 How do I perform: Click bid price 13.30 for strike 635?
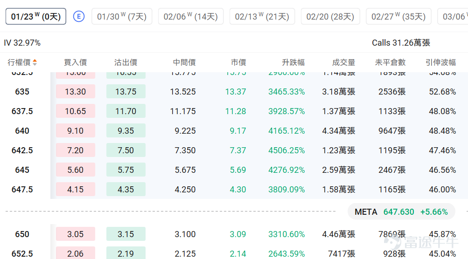pos(76,91)
